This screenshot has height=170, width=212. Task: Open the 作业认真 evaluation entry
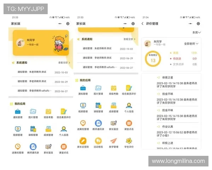point(177,131)
